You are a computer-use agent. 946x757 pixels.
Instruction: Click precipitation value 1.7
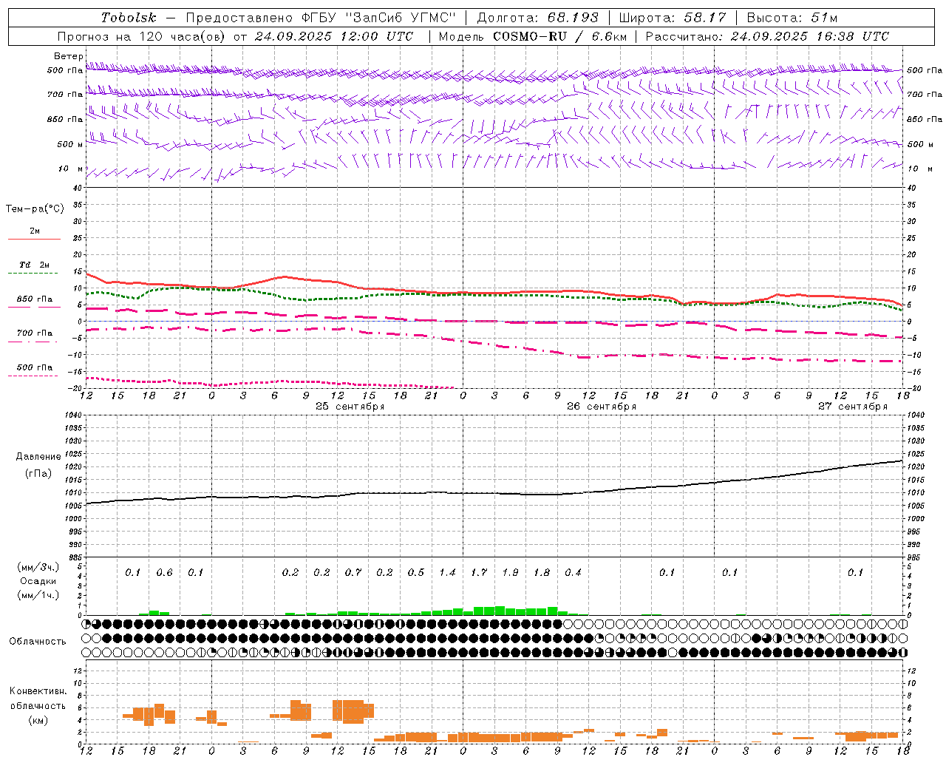pos(478,573)
